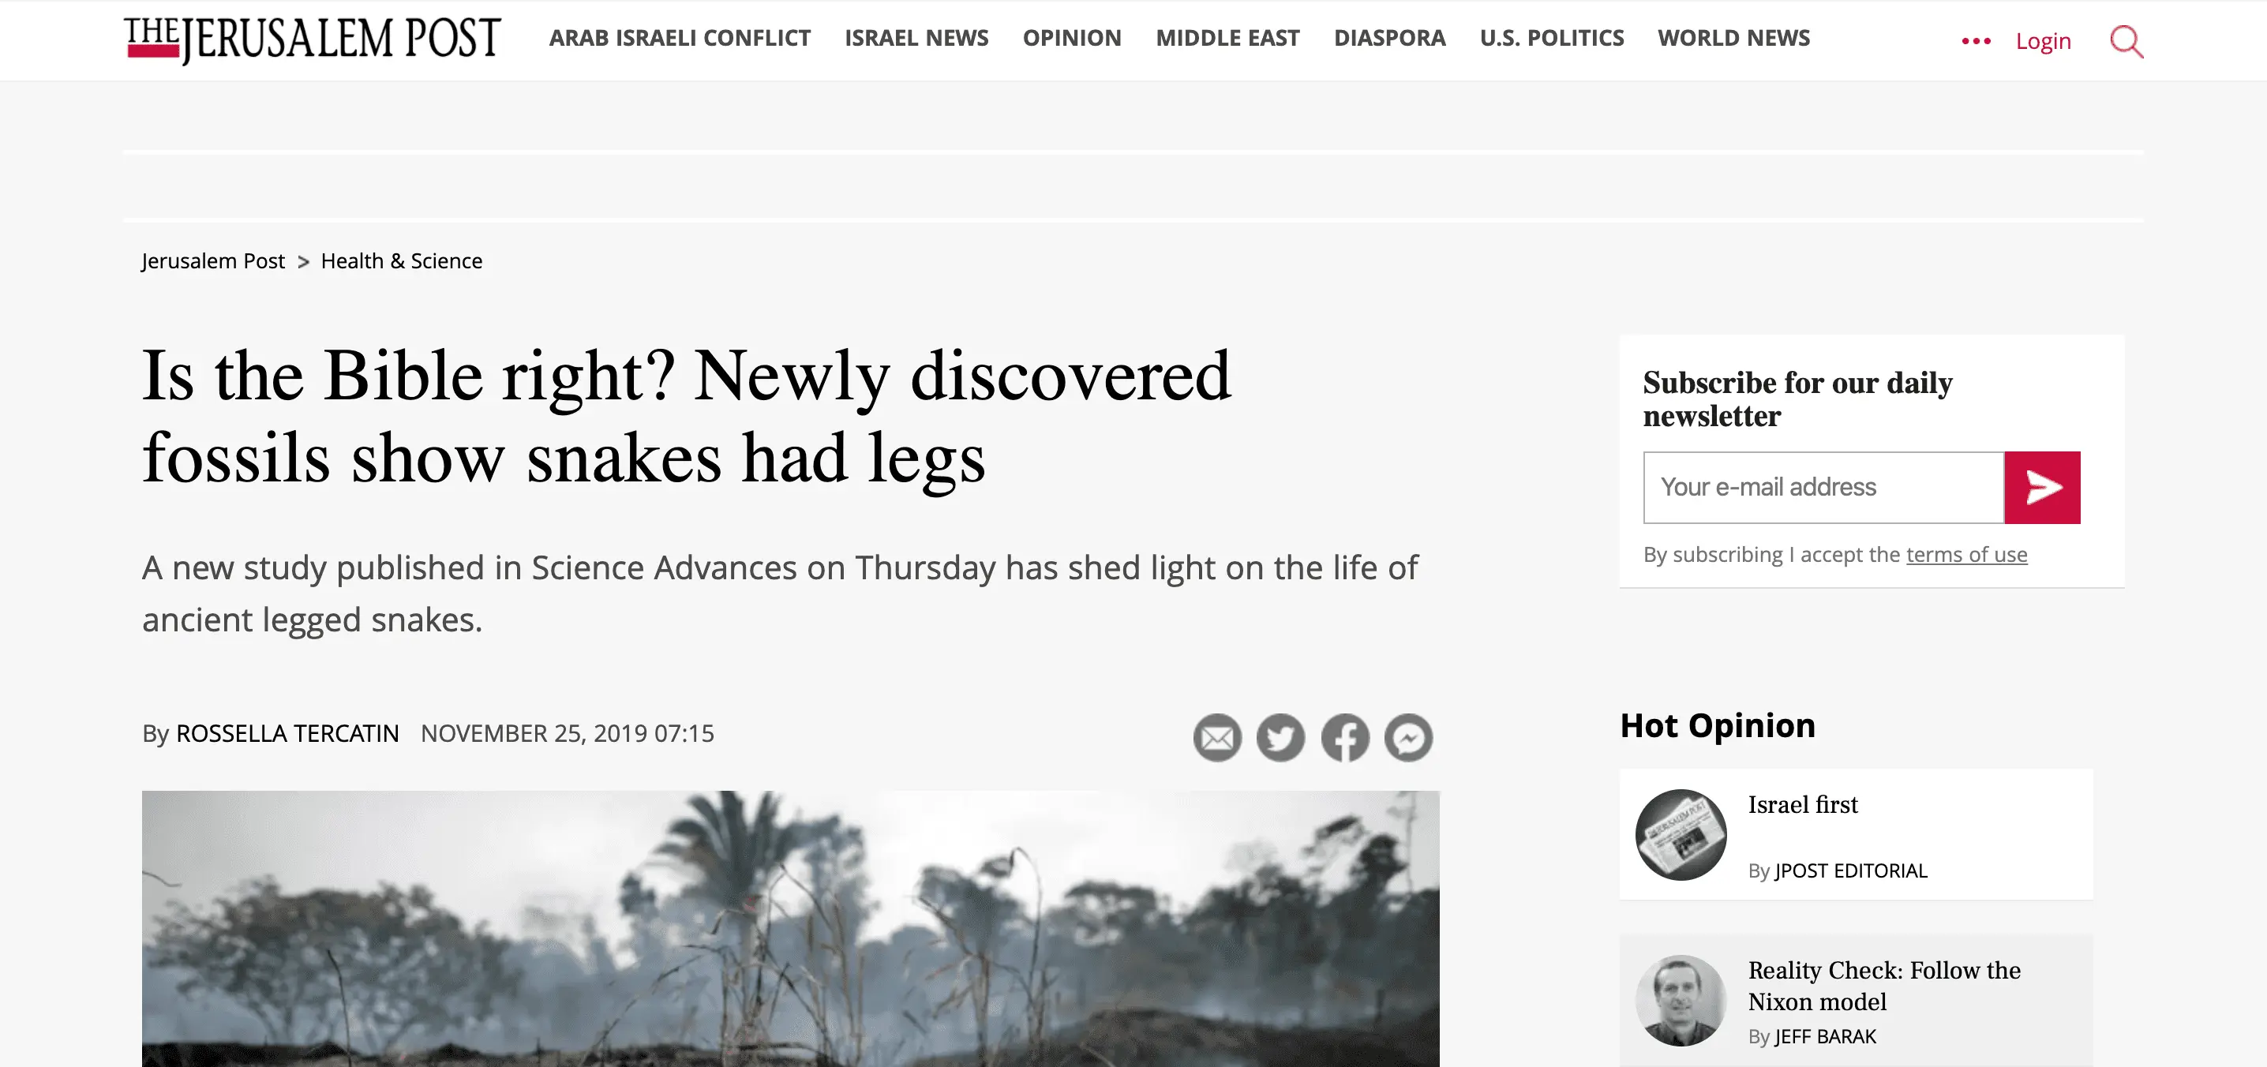2267x1067 pixels.
Task: Click Health & Science breadcrumb
Action: point(401,261)
